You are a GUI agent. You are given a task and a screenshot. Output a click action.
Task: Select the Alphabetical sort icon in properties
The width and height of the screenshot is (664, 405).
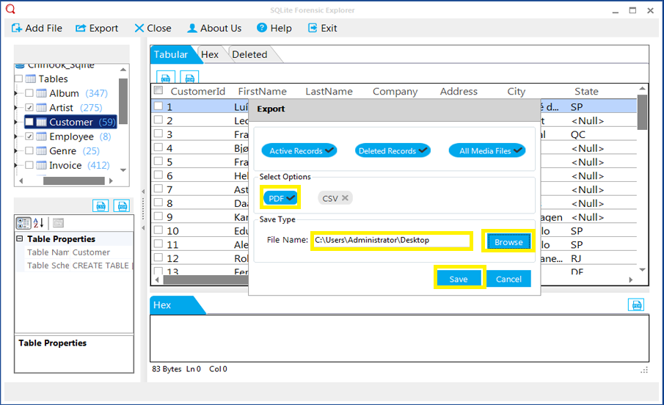(39, 223)
